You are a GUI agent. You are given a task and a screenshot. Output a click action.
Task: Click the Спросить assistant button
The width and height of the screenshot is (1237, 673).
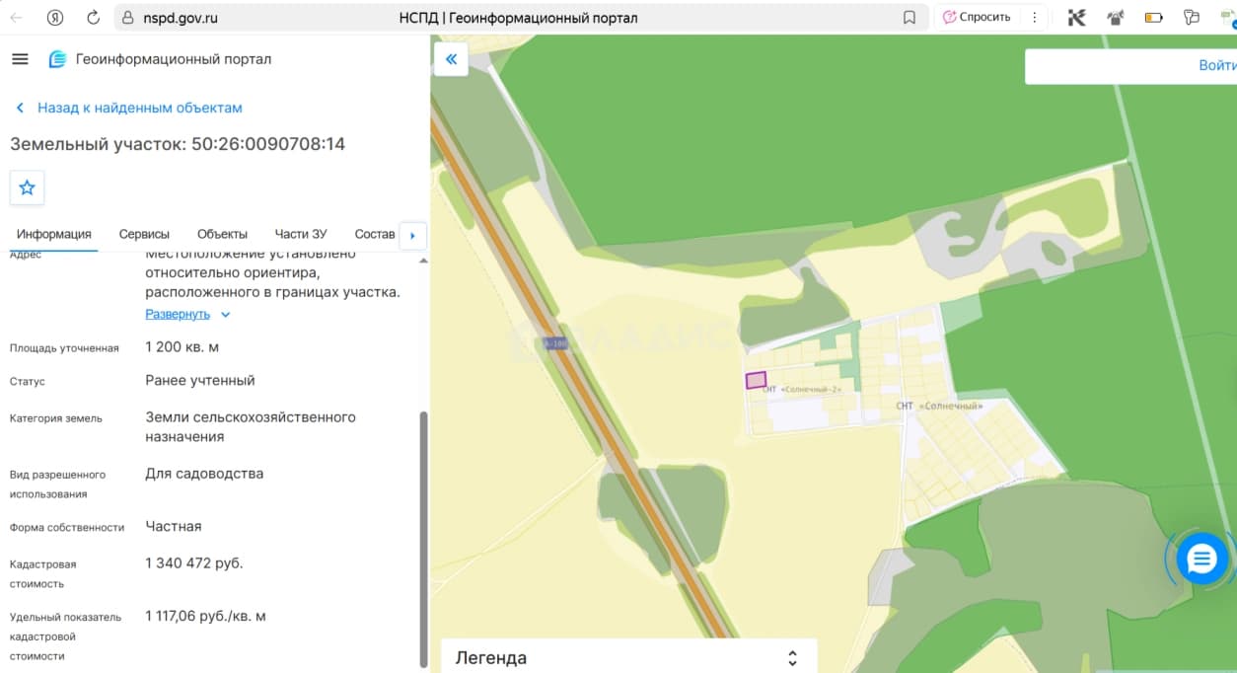(x=978, y=17)
